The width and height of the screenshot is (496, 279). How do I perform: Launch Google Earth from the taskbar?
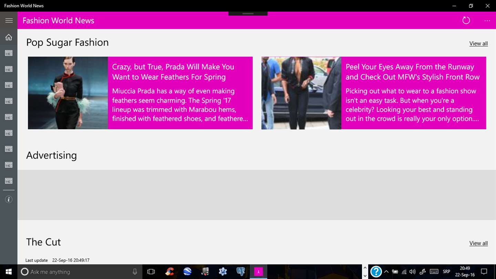(187, 272)
